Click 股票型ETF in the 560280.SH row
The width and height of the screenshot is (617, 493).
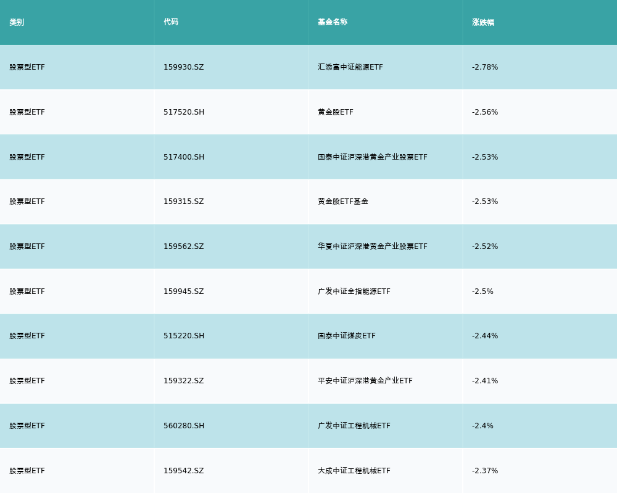(x=27, y=426)
